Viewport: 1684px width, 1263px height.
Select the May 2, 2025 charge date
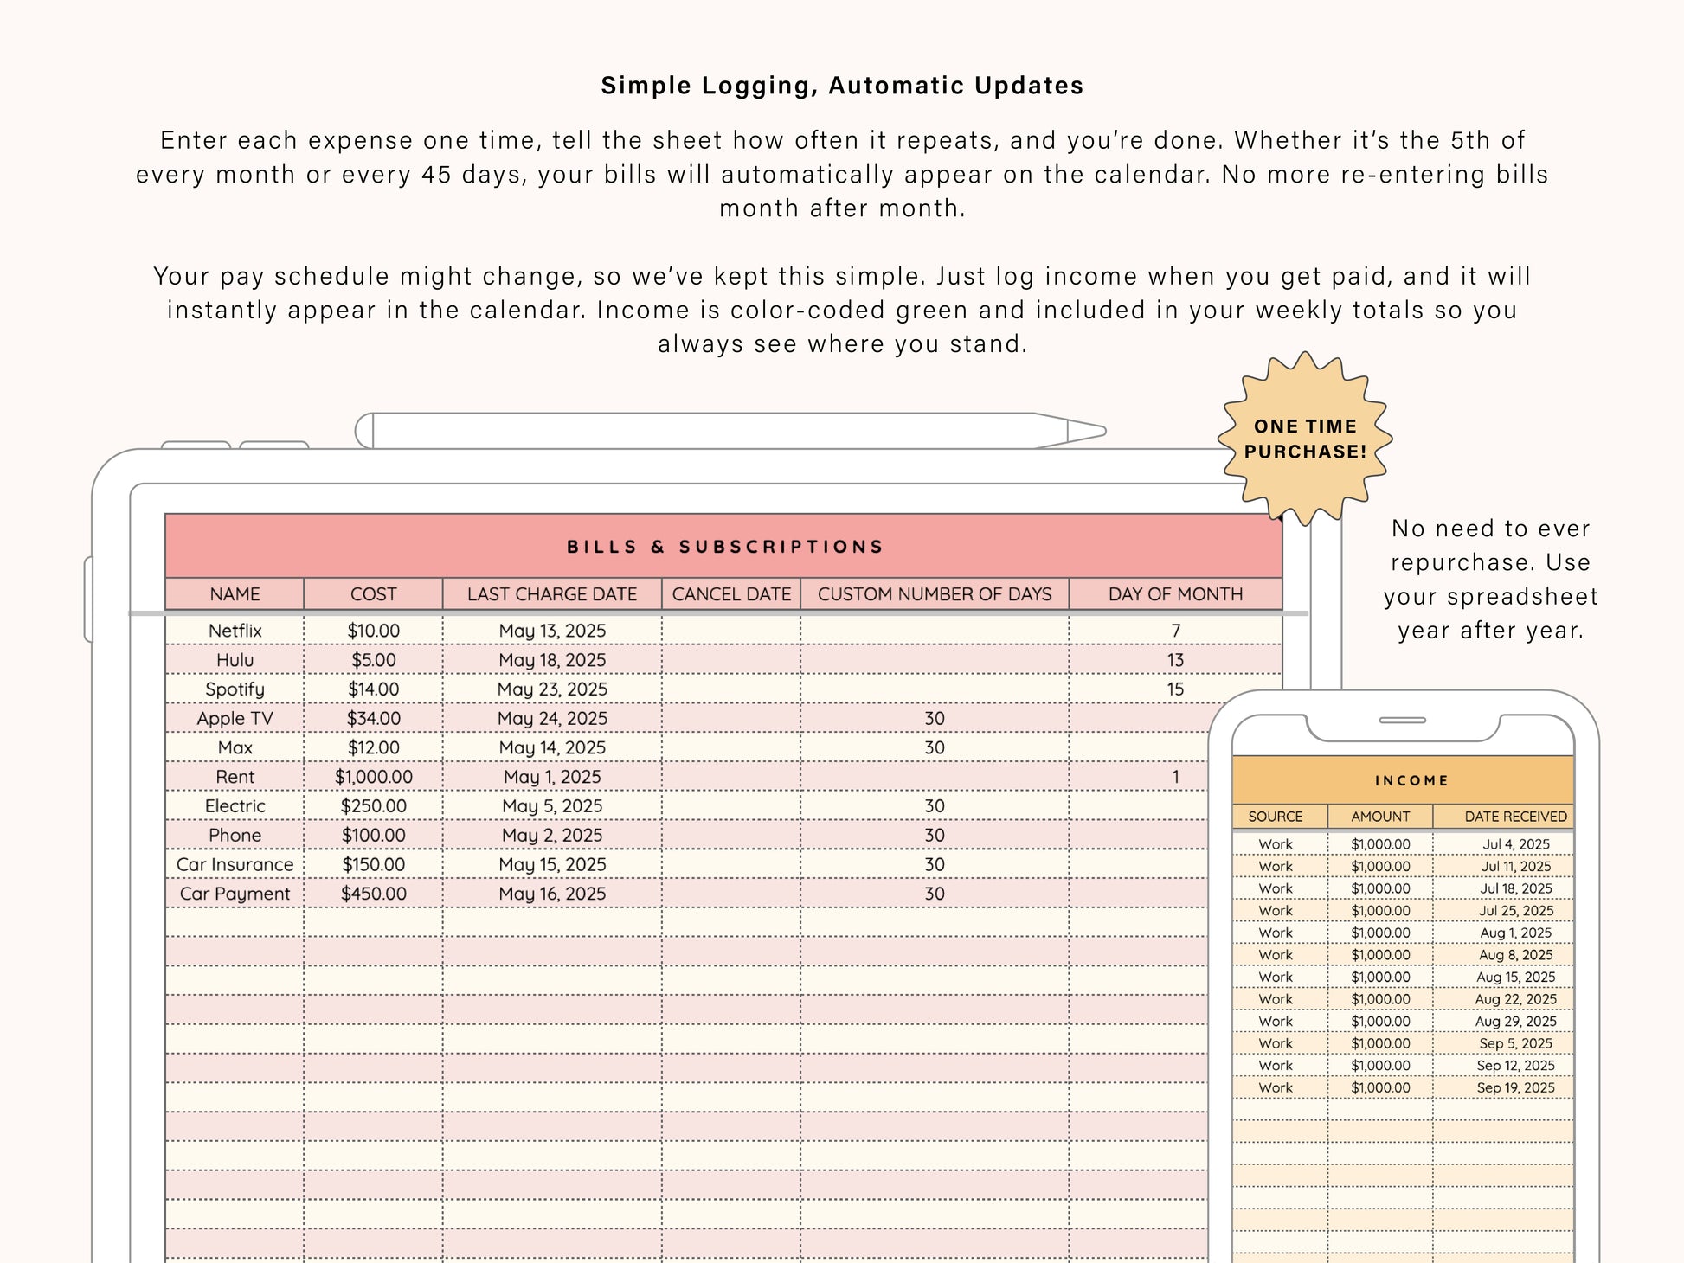pyautogui.click(x=552, y=836)
